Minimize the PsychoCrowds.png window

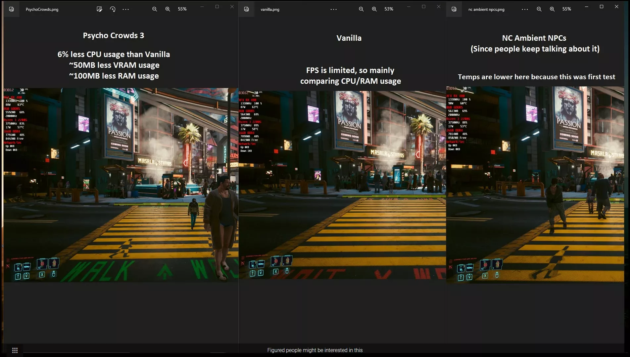(202, 7)
